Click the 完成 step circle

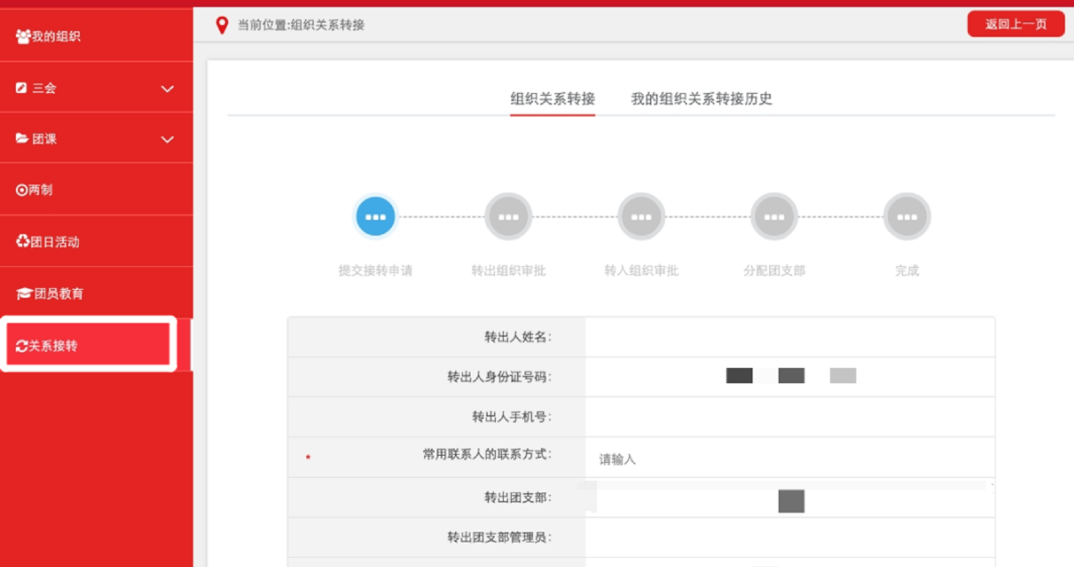906,217
